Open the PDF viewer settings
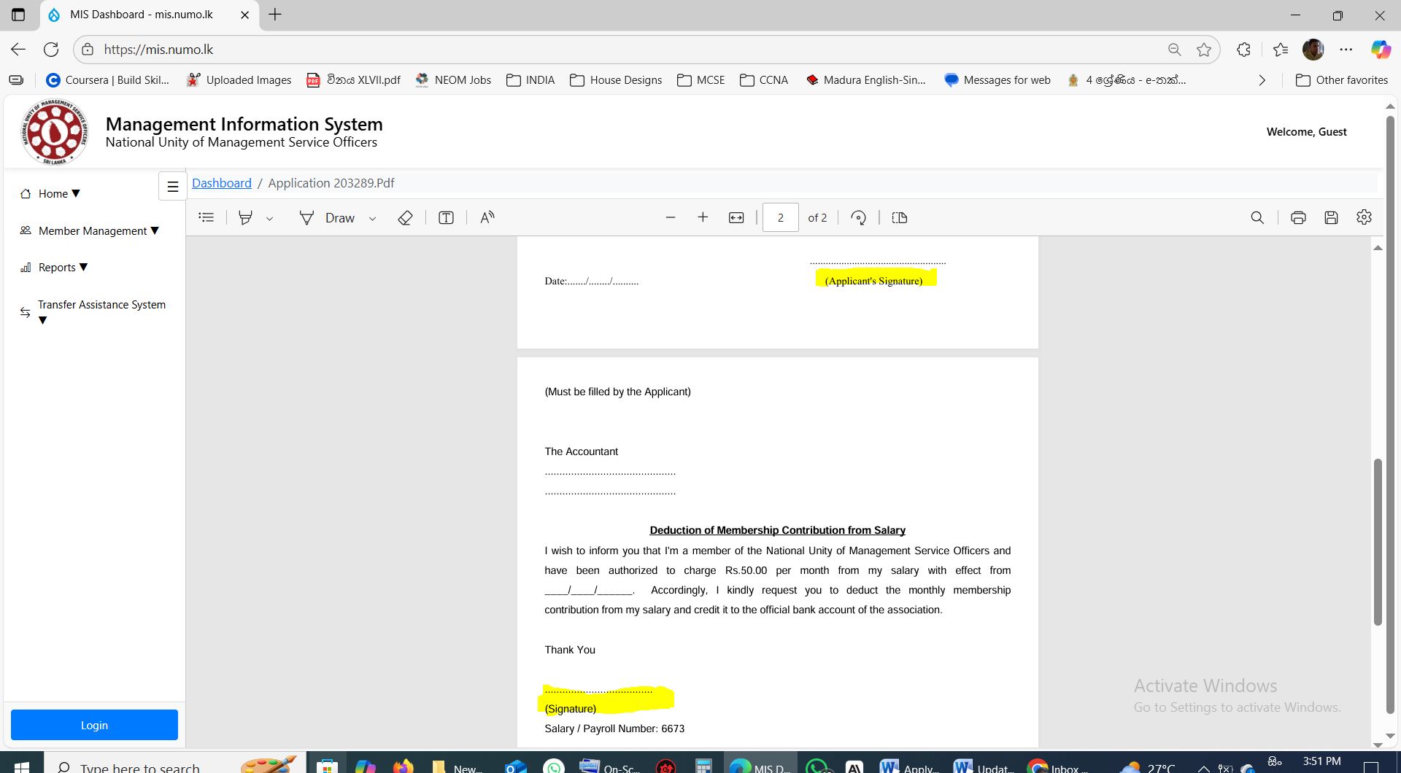The height and width of the screenshot is (773, 1401). [x=1364, y=217]
